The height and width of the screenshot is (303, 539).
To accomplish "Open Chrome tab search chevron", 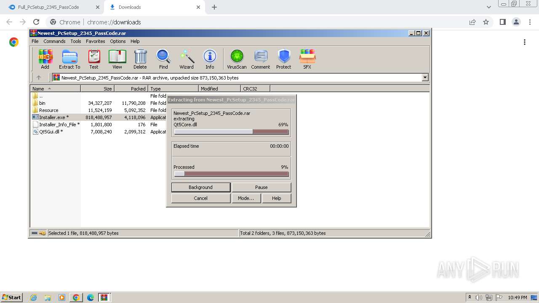I will pyautogui.click(x=488, y=7).
